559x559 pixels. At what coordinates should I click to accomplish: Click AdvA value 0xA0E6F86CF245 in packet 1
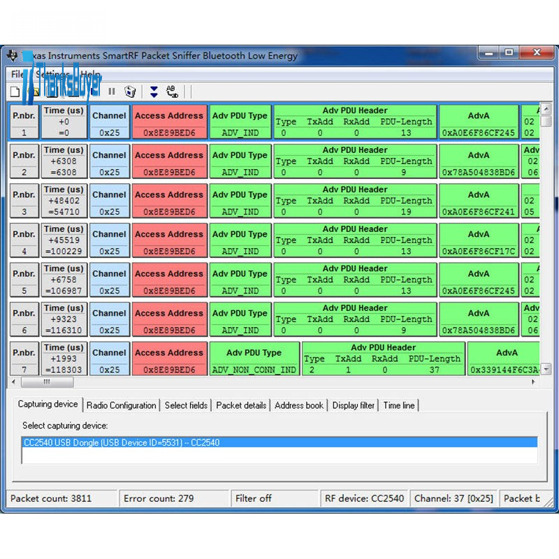[x=479, y=133]
